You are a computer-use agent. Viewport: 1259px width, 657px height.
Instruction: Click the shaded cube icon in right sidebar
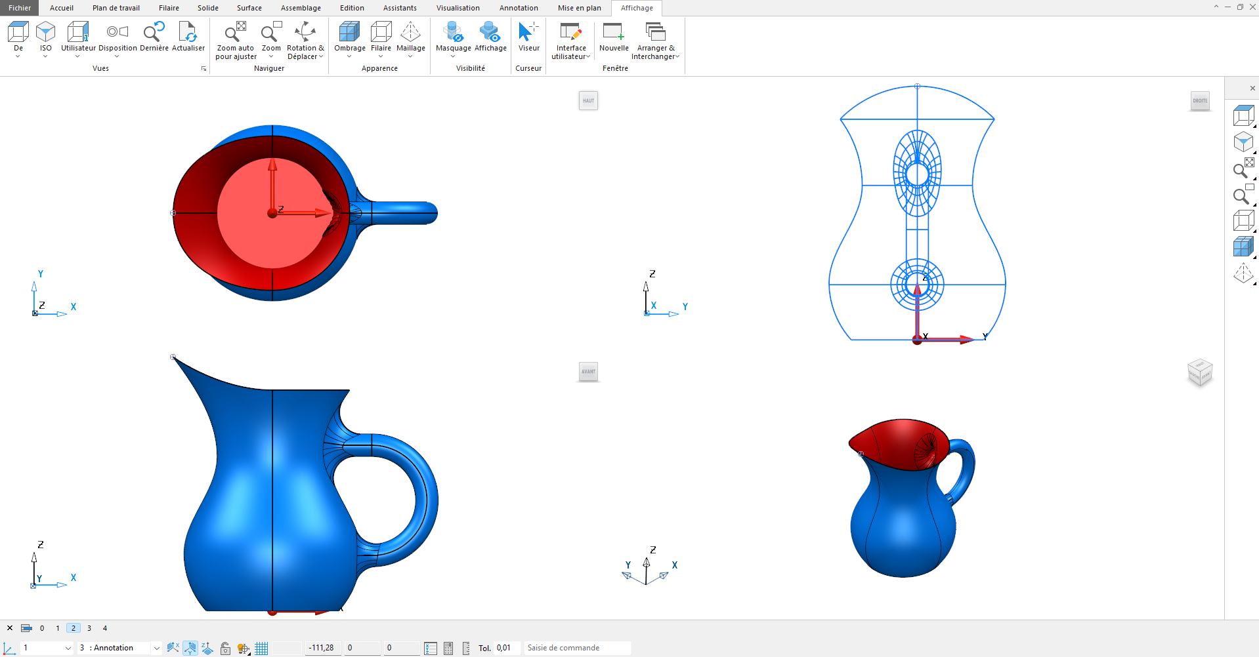pyautogui.click(x=1243, y=247)
